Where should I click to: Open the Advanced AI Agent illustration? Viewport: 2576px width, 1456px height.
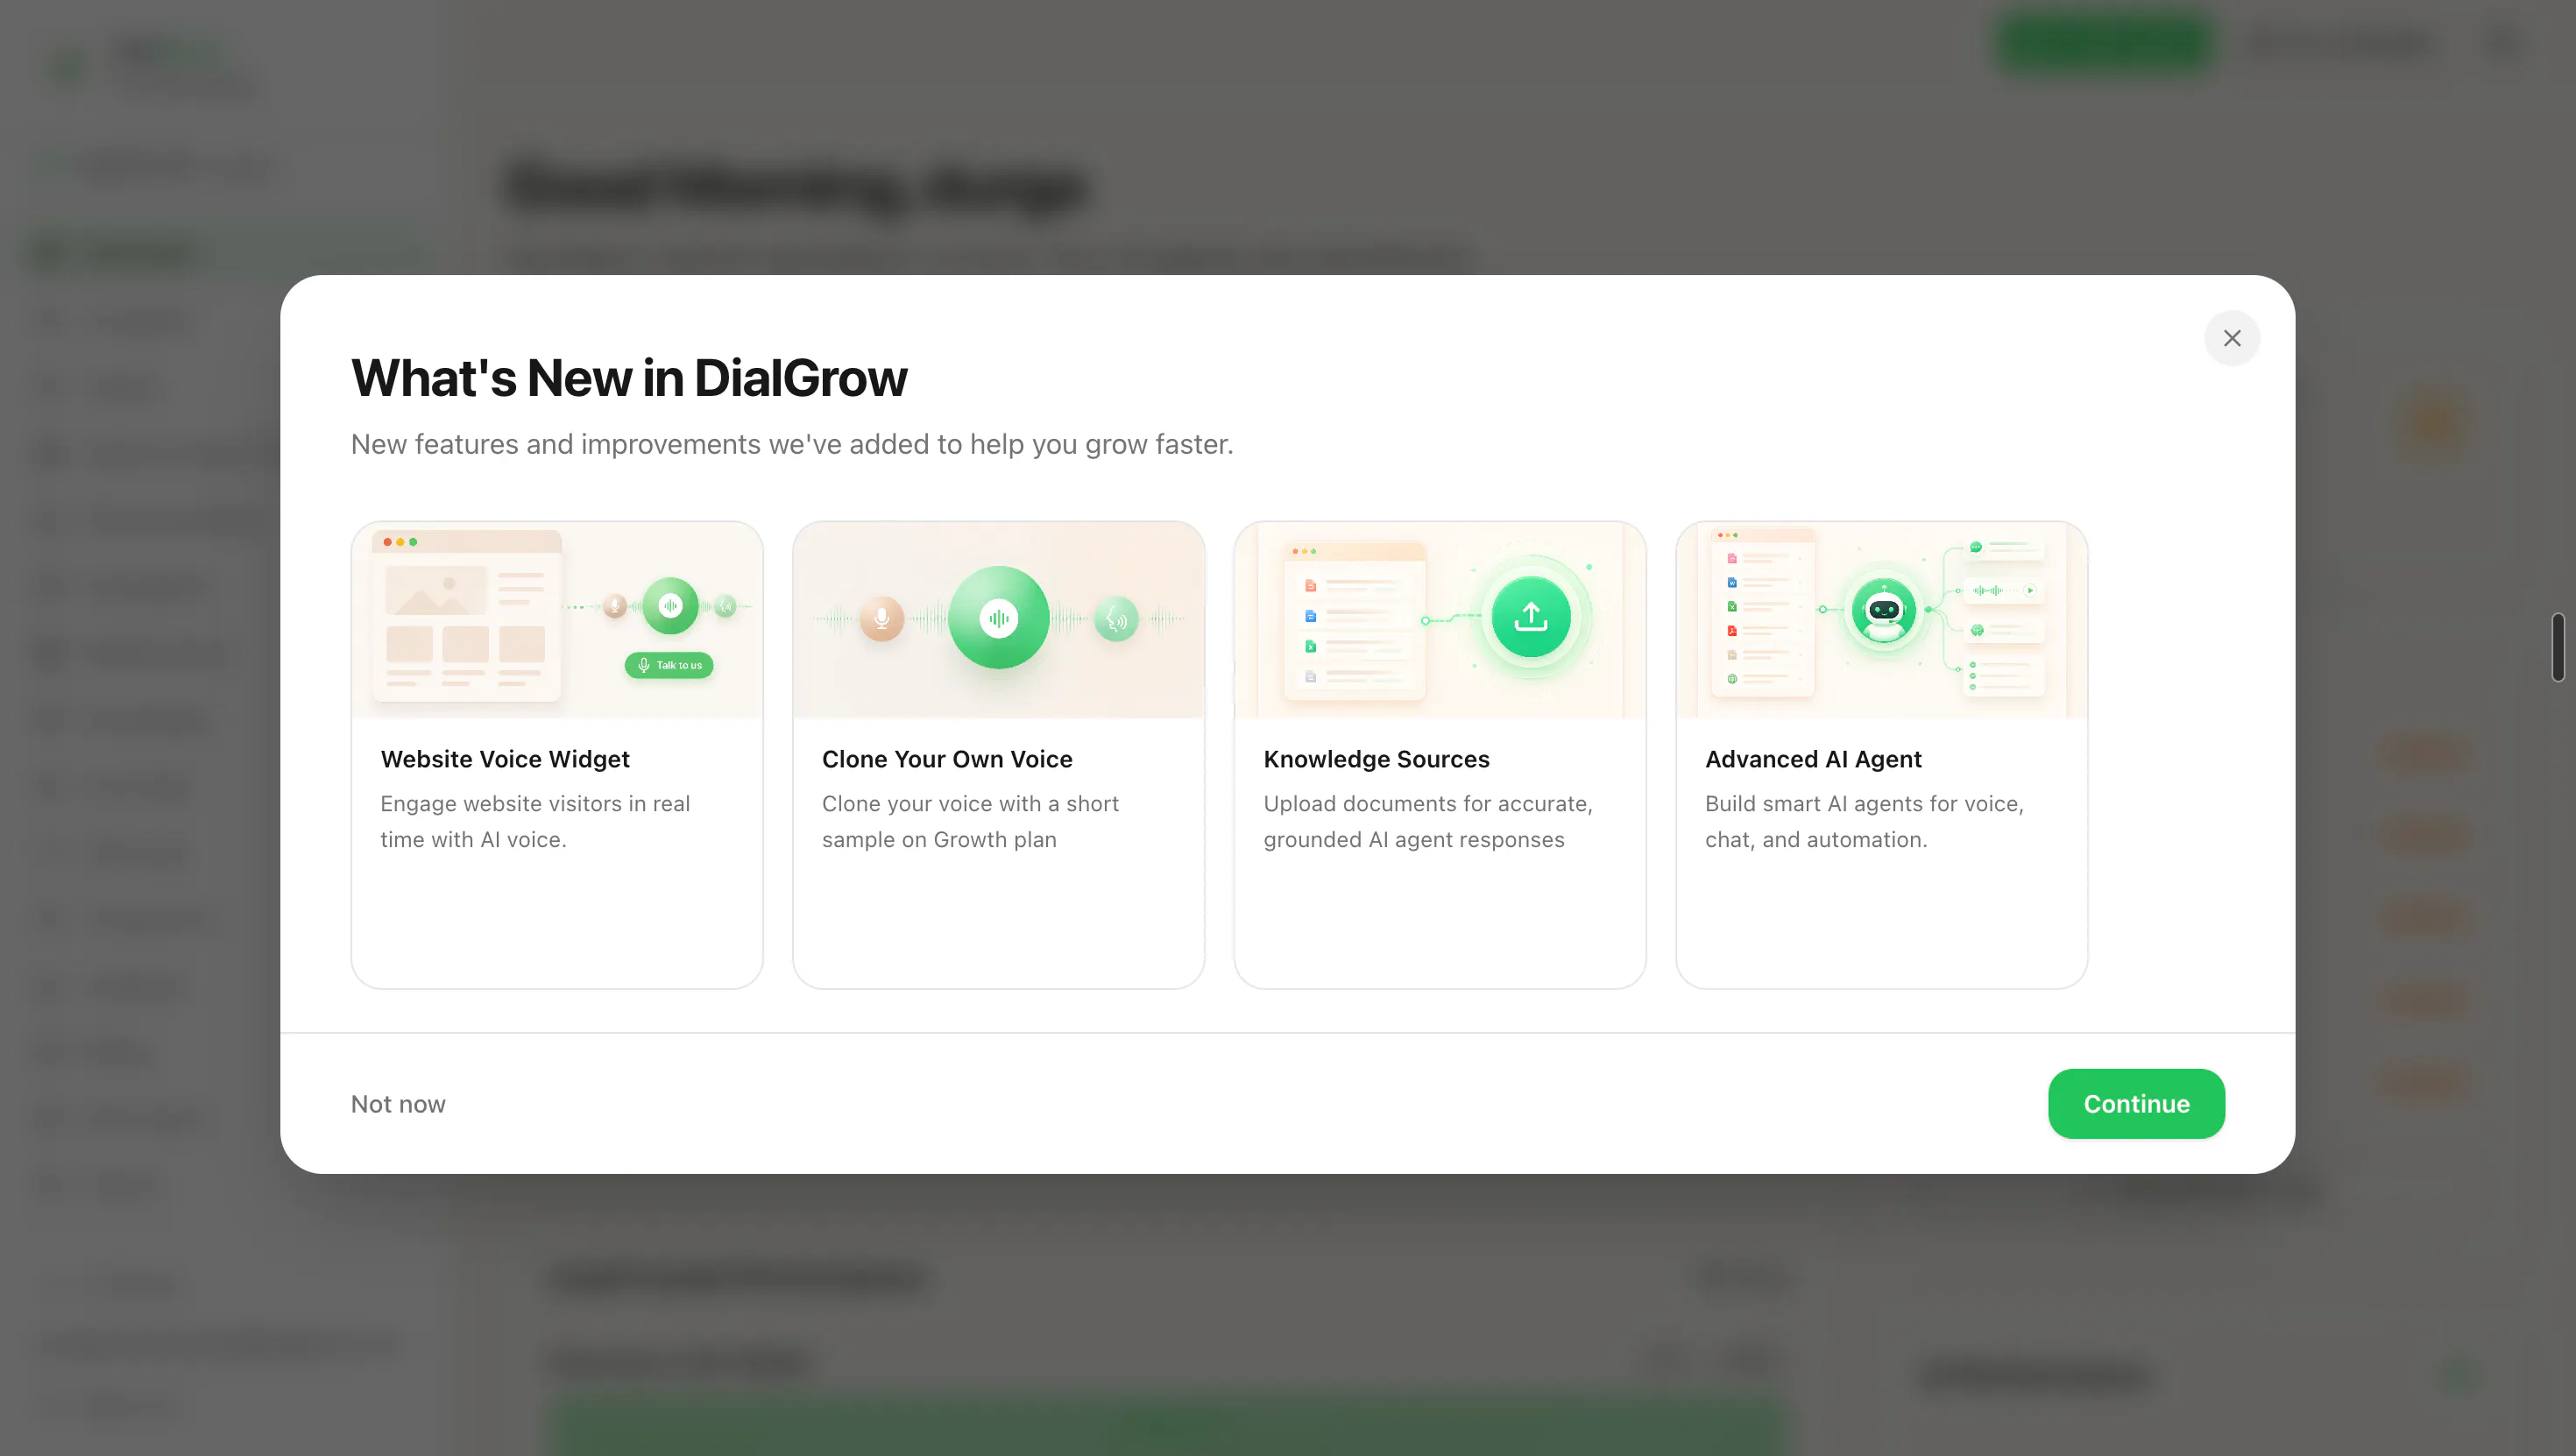tap(1881, 619)
